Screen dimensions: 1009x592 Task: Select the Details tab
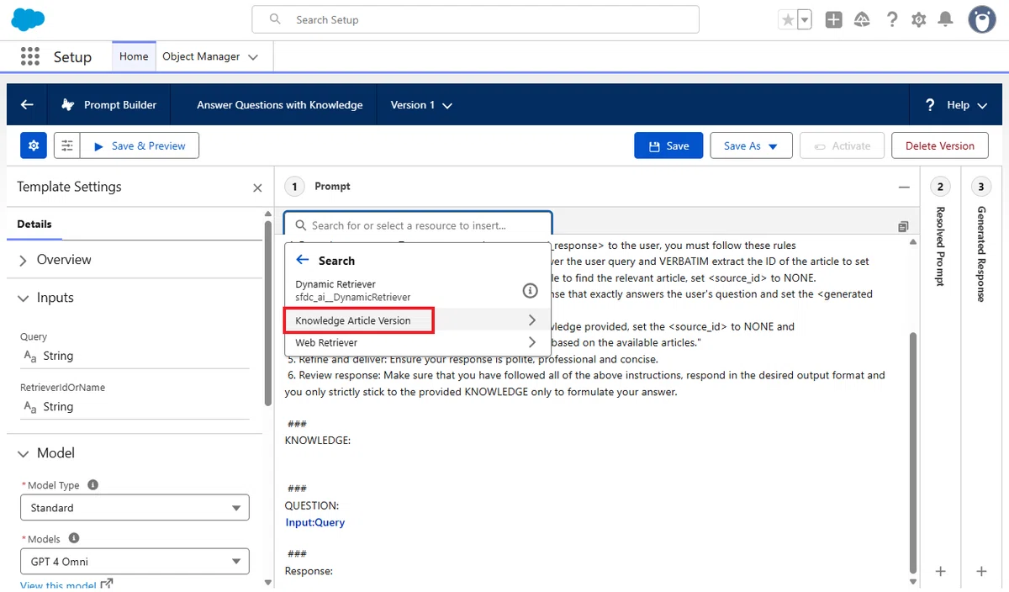(x=34, y=225)
